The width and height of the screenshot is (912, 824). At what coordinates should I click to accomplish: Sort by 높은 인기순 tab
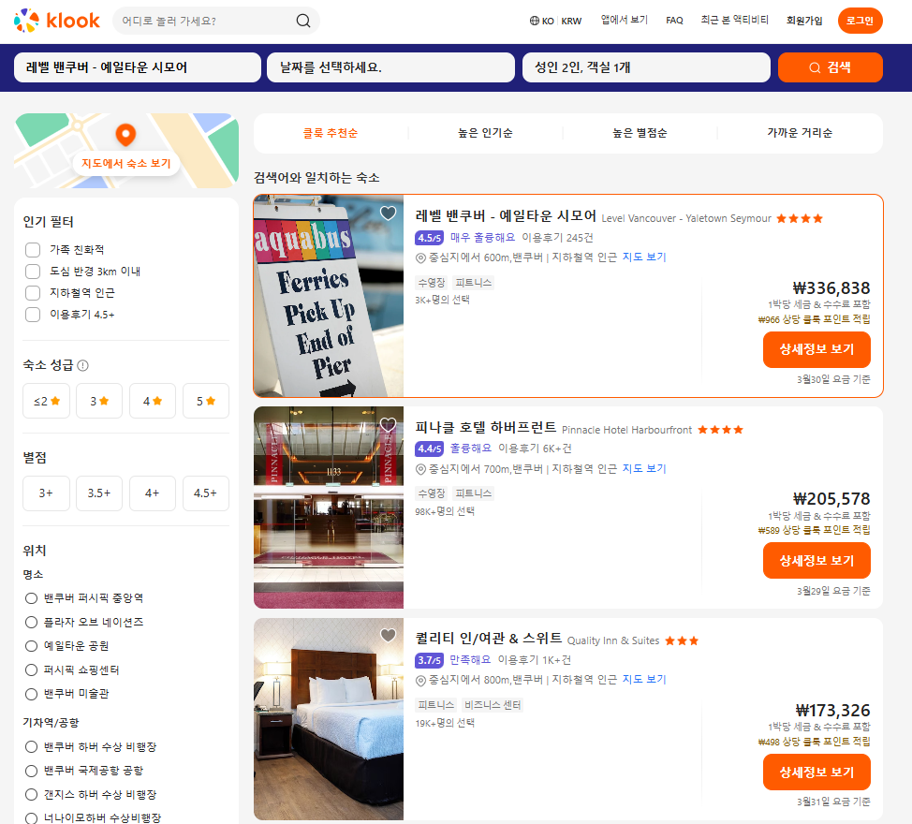coord(485,133)
